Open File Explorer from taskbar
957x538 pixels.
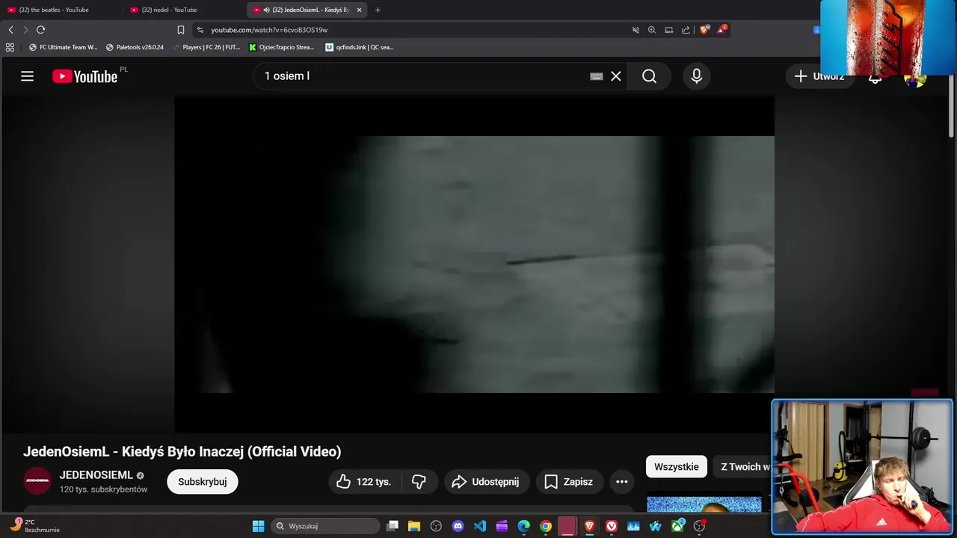click(x=414, y=526)
